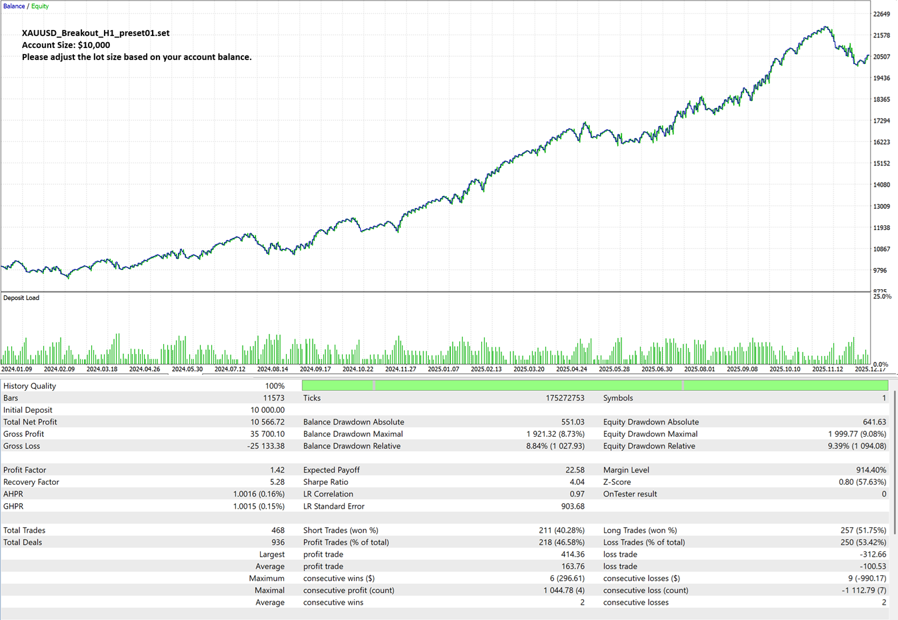The width and height of the screenshot is (898, 620).
Task: Select the Equity Drawdown Maximal row
Action: coord(745,434)
